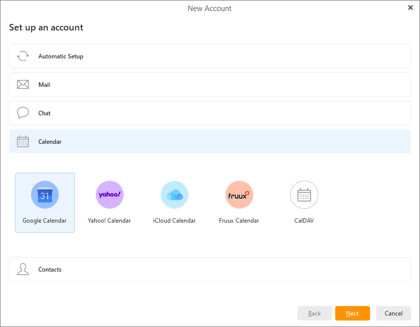
Task: Click the Yahoo! Calendar label text
Action: click(x=109, y=221)
